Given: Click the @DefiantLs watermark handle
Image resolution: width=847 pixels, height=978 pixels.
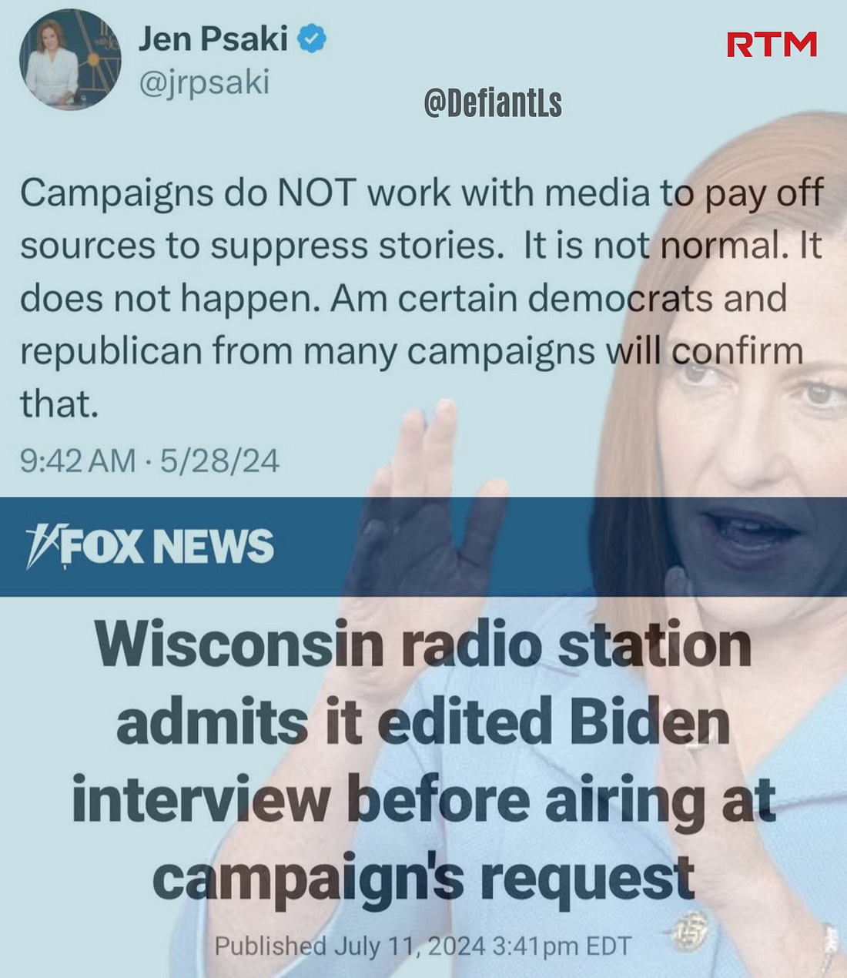Looking at the screenshot, I should [x=493, y=103].
